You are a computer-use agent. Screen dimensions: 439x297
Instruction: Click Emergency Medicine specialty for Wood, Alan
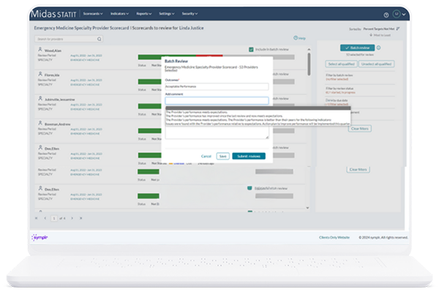[x=85, y=60]
